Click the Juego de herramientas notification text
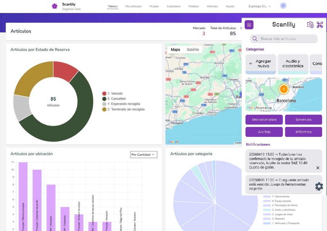 (279, 184)
